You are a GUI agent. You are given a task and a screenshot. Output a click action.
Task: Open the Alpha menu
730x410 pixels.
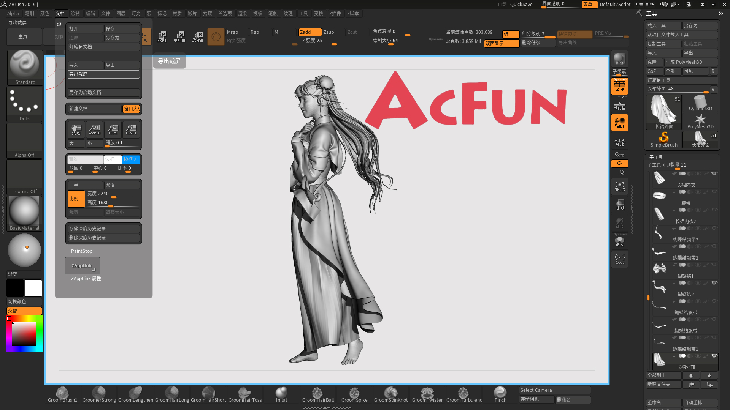pos(13,14)
